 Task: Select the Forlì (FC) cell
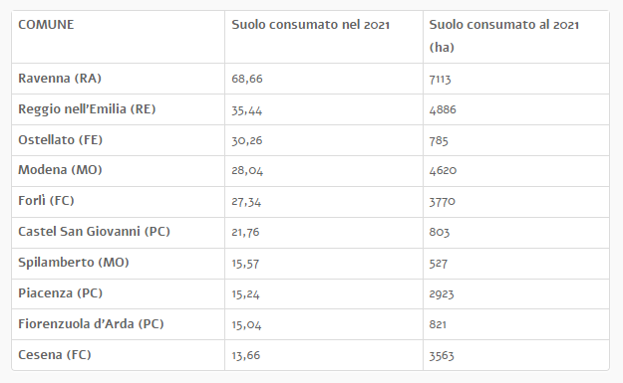tap(46, 201)
